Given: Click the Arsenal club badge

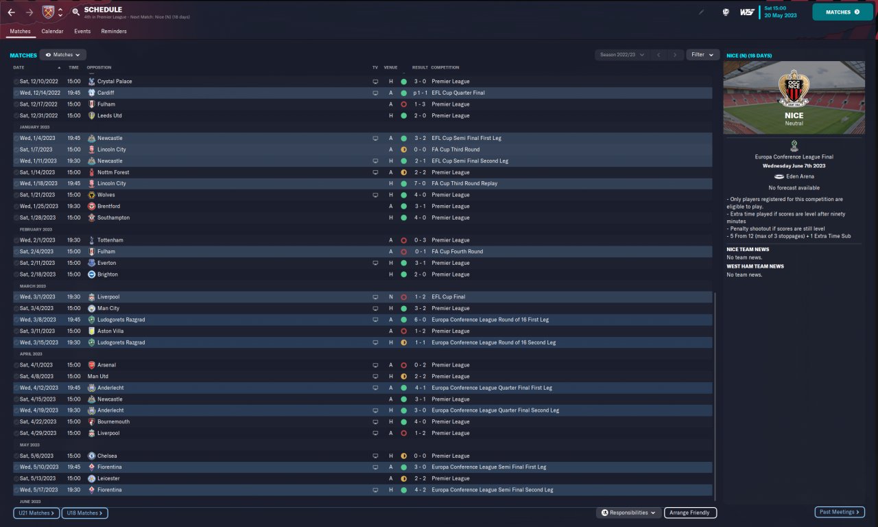Looking at the screenshot, I should 91,365.
